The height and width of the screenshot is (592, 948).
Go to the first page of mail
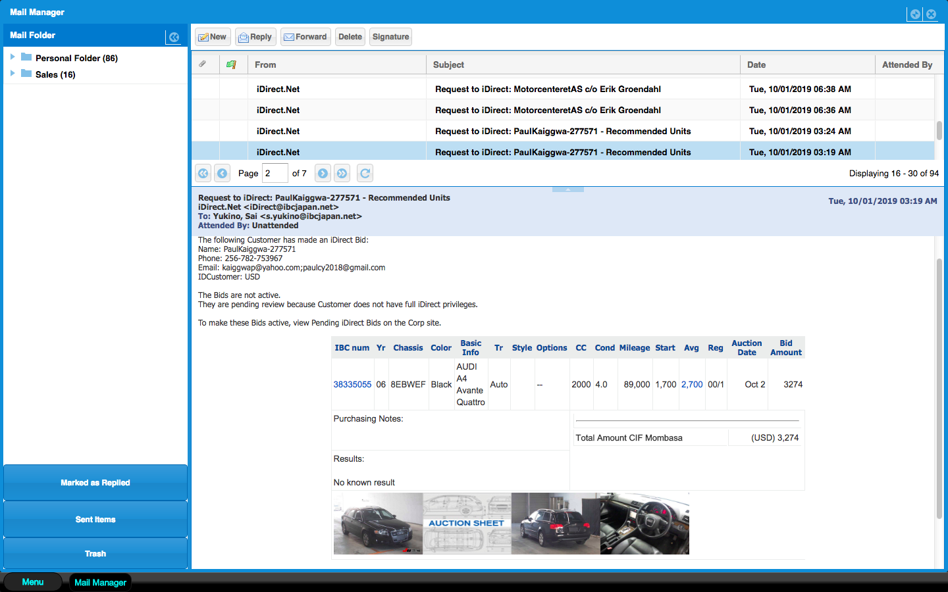coord(203,173)
